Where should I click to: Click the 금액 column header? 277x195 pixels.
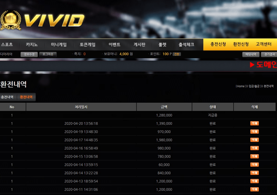coord(164,107)
